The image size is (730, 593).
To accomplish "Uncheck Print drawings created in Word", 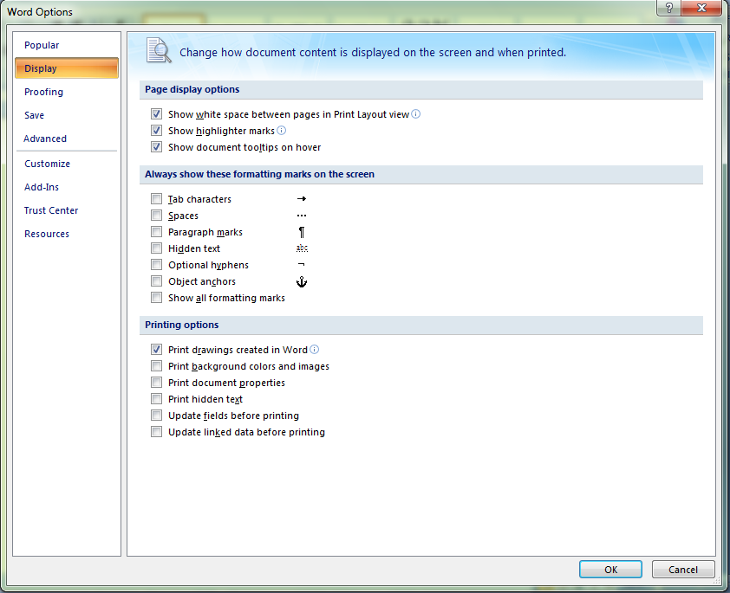I will (156, 350).
